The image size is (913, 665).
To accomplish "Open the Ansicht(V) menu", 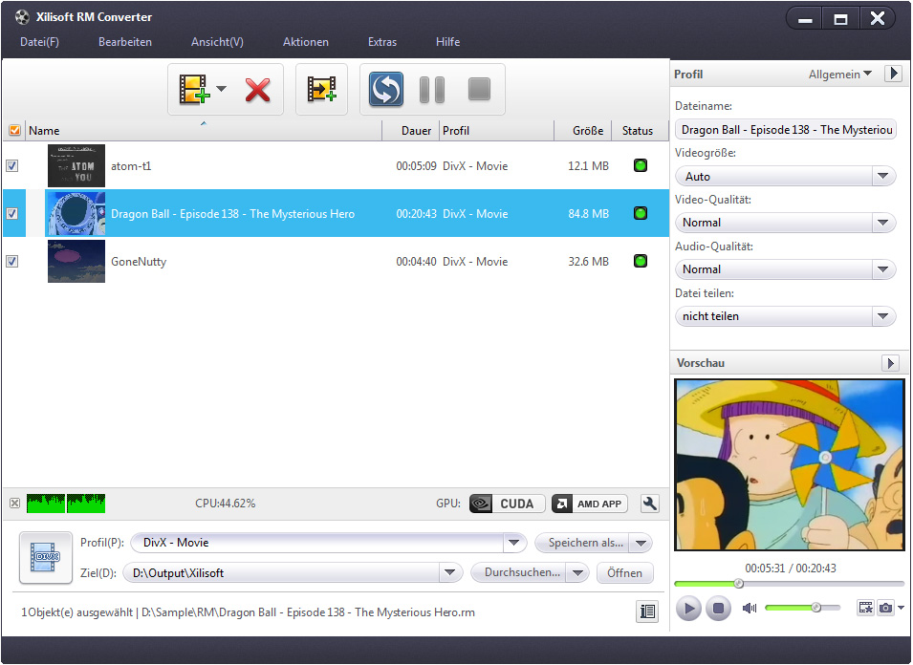I will pyautogui.click(x=217, y=42).
